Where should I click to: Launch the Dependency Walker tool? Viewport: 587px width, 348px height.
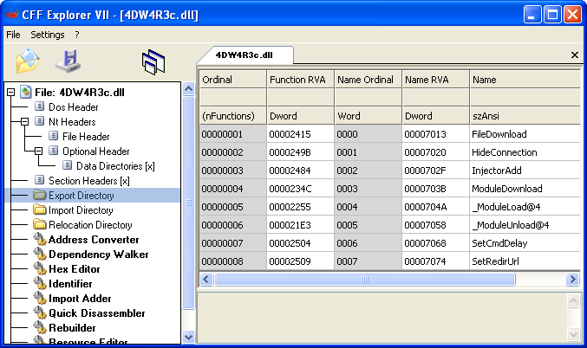(98, 255)
